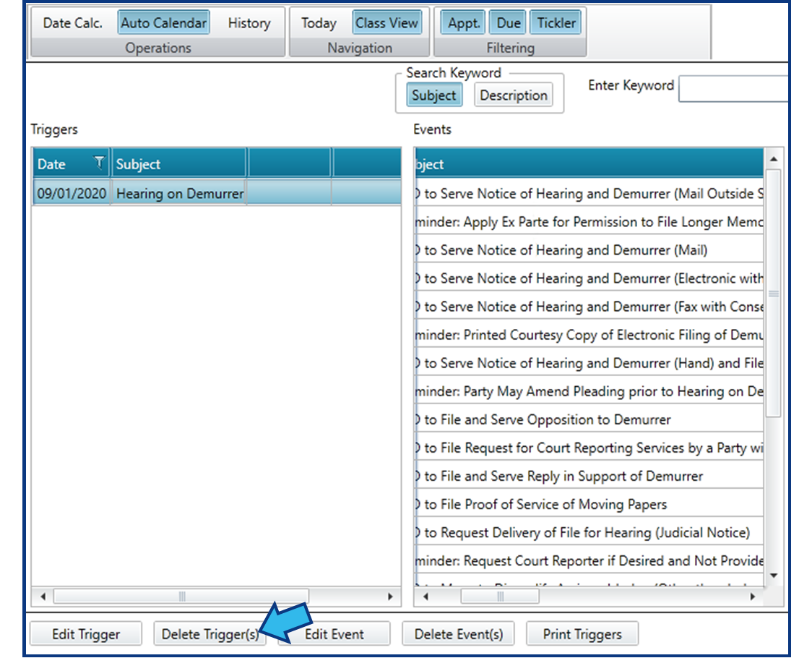This screenshot has height=658, width=812.
Task: Click the Events Subject column header
Action: click(589, 164)
